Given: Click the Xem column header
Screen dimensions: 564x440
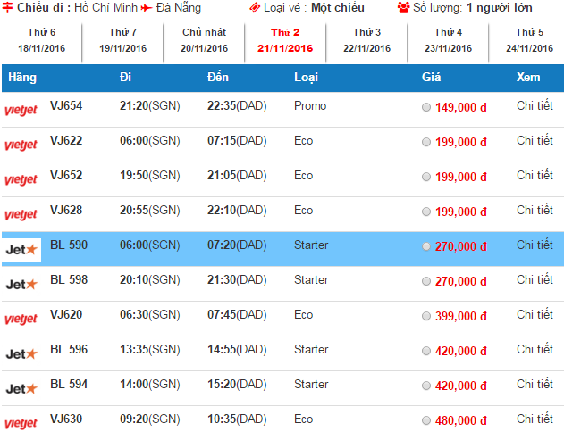Looking at the screenshot, I should 528,77.
